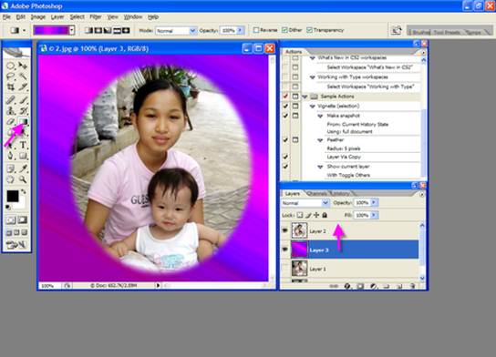This screenshot has width=496, height=357.
Task: Open the options bar Opacity slider arrow
Action: (240, 30)
